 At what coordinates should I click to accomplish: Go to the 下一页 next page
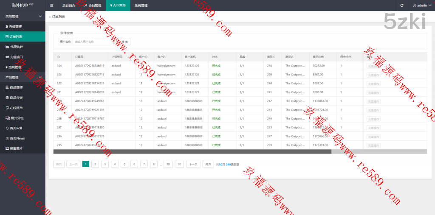(193, 164)
